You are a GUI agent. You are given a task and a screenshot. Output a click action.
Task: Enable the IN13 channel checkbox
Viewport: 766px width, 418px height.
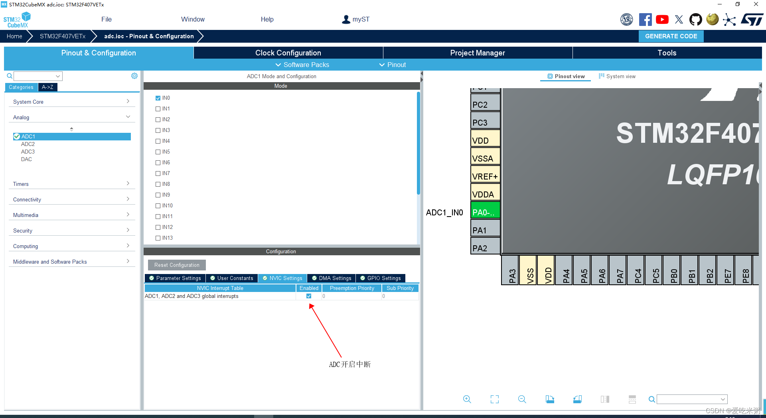coord(158,238)
